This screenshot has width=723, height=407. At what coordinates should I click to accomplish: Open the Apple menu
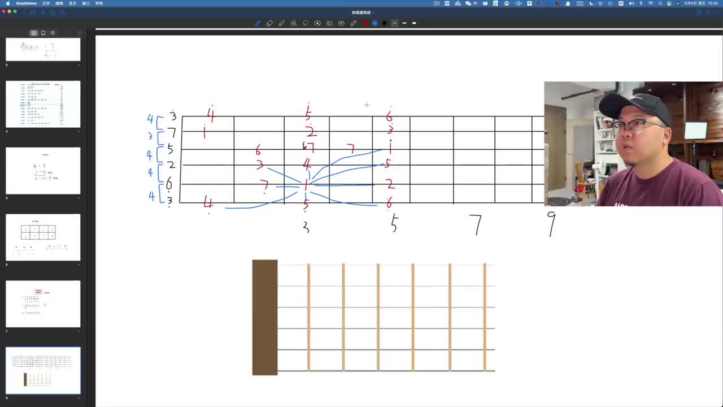click(7, 3)
